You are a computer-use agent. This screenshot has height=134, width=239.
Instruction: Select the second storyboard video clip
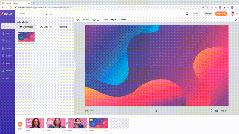coord(56,123)
